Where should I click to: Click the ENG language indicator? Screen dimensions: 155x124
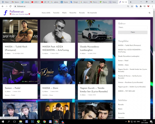point(138,121)
